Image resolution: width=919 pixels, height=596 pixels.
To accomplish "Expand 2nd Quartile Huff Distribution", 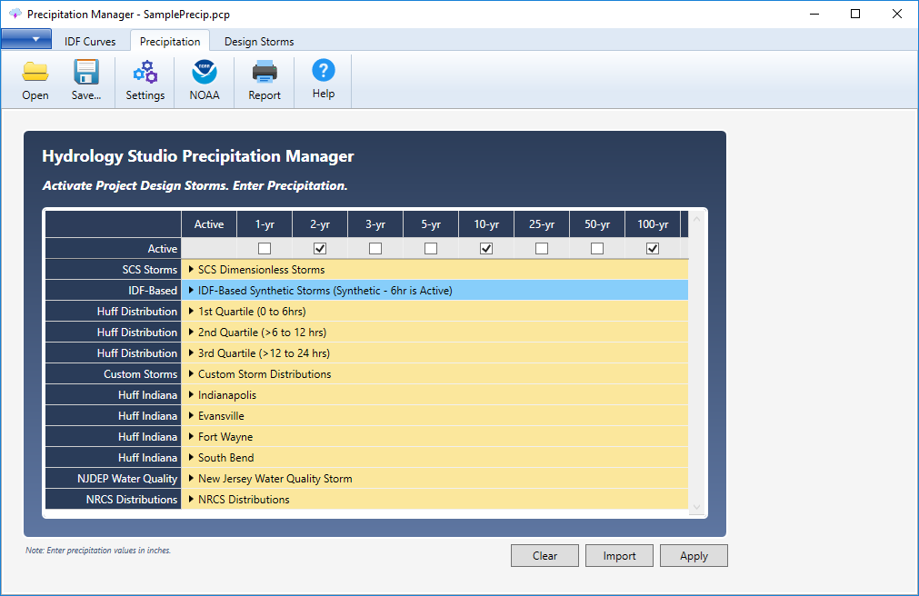I will pos(191,333).
